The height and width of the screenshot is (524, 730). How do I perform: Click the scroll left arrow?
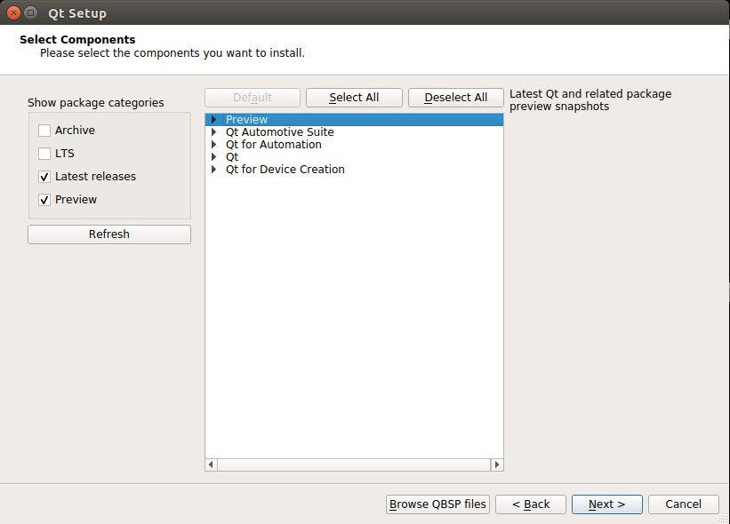pyautogui.click(x=211, y=464)
